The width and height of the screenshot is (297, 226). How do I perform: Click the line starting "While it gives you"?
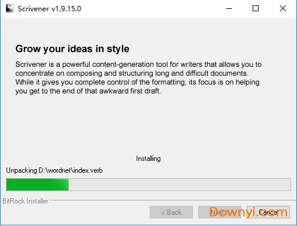click(137, 82)
